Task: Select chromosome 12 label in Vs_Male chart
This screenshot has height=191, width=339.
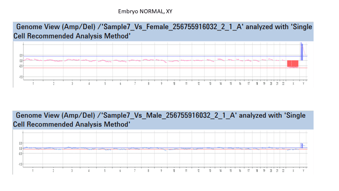Action: point(199,171)
